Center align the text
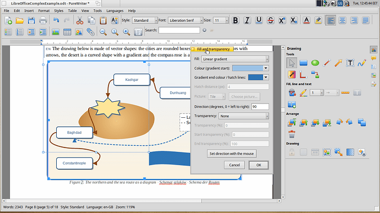Viewport: 380px width, 213px height. 343,20
